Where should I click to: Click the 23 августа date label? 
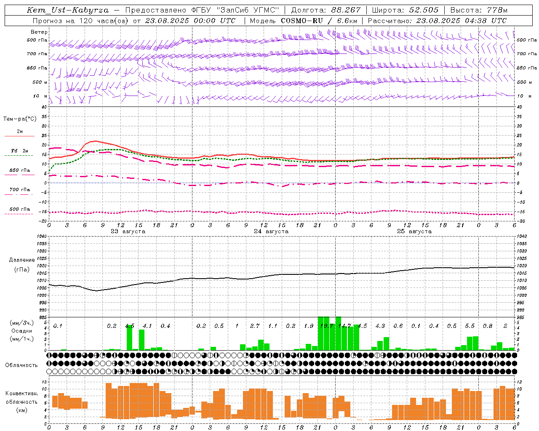pos(128,231)
